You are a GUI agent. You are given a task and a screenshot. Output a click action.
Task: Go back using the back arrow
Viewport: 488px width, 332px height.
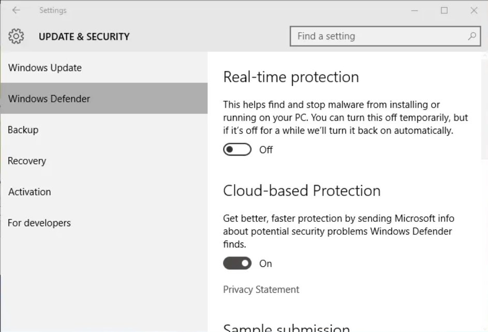coord(16,10)
